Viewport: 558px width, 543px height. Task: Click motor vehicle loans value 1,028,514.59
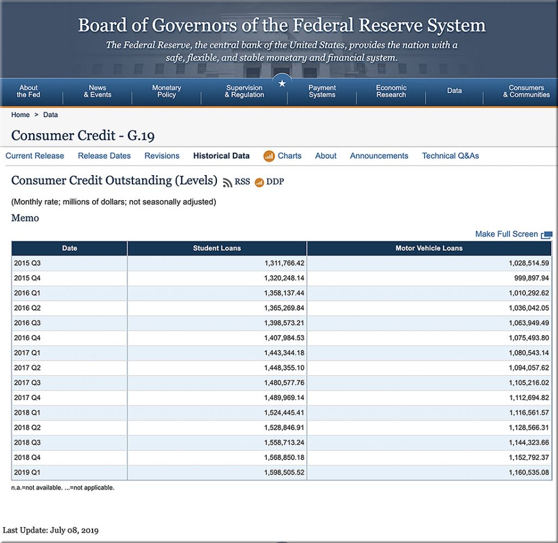[x=529, y=263]
